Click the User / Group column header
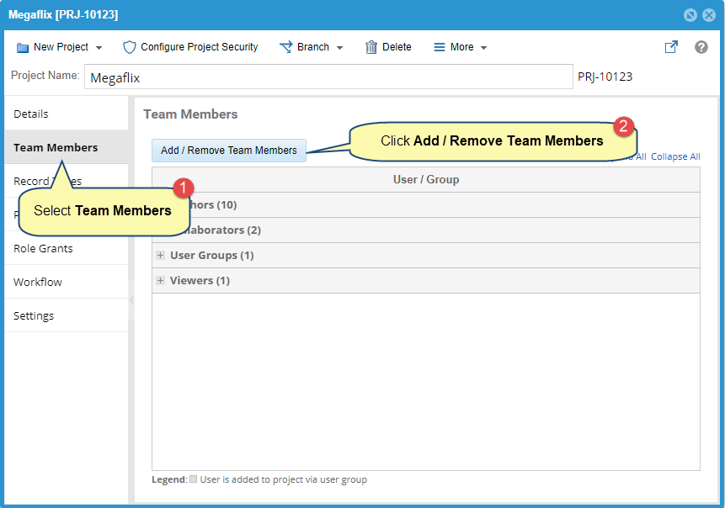Viewport: 725px width, 508px height. click(426, 180)
